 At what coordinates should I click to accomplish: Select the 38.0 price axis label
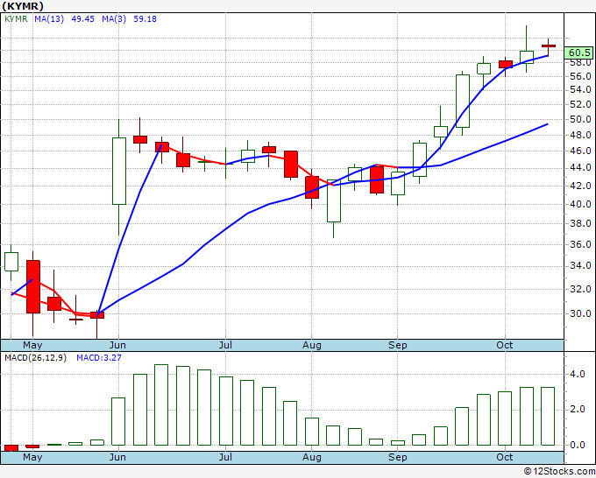580,223
